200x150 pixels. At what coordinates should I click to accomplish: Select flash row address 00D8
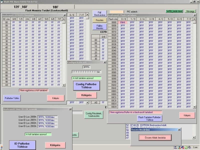(x=113, y=107)
